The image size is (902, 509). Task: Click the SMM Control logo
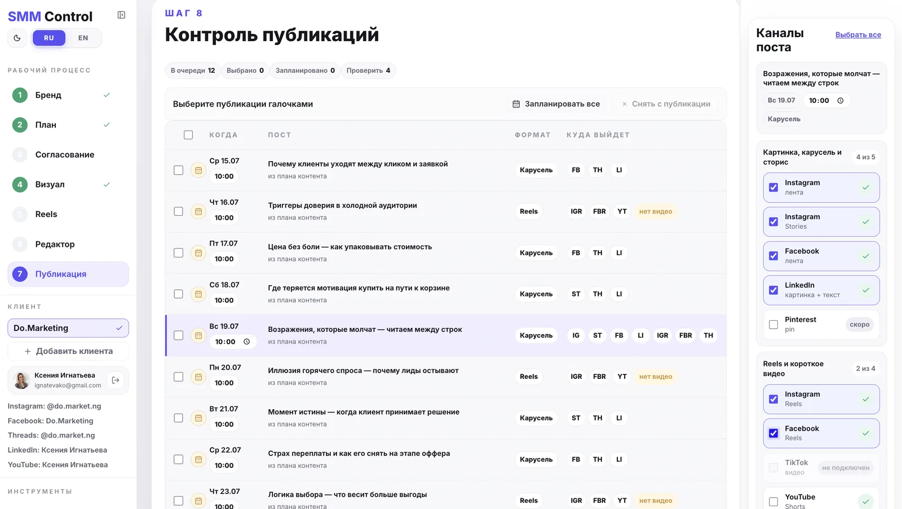pyautogui.click(x=50, y=16)
